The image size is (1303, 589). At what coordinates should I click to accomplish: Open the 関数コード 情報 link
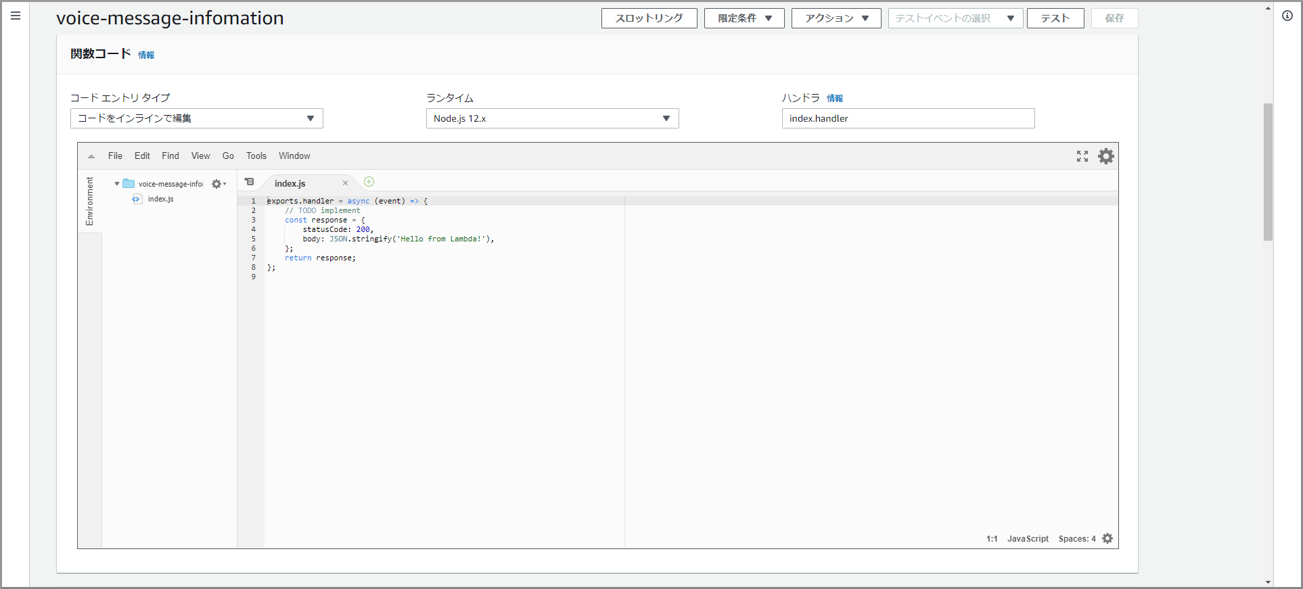pyautogui.click(x=146, y=55)
